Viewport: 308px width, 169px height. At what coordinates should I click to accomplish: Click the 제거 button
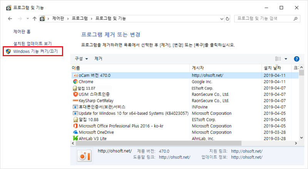click(x=98, y=59)
